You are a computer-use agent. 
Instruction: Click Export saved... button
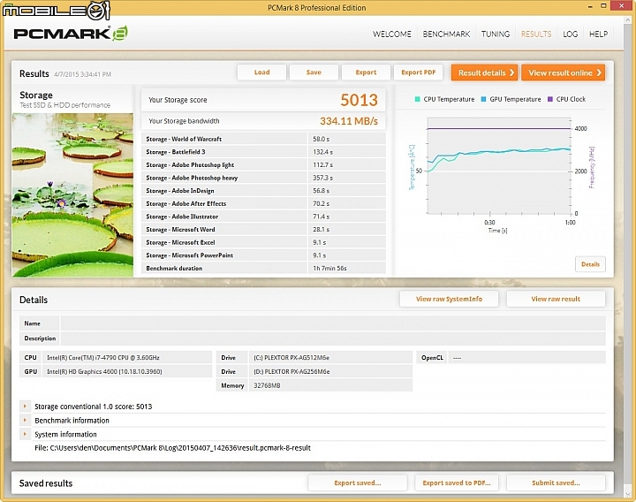(x=358, y=483)
